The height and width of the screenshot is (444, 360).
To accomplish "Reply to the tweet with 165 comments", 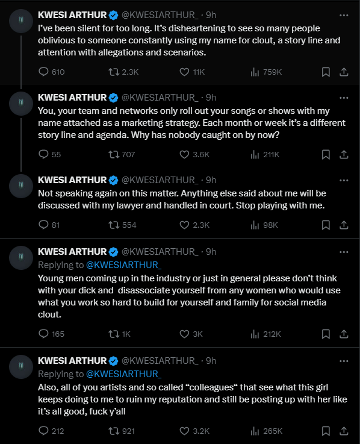I will pos(52,334).
